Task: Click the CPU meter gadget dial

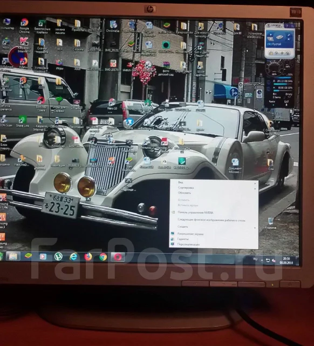Action: point(275,68)
